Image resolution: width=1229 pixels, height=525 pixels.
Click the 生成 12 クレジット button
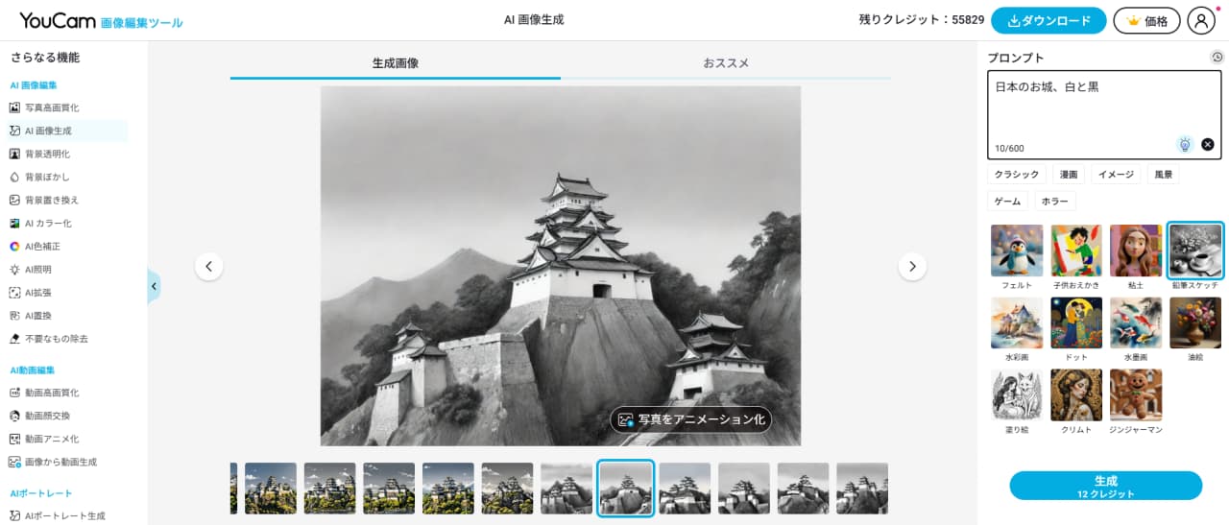click(1106, 486)
